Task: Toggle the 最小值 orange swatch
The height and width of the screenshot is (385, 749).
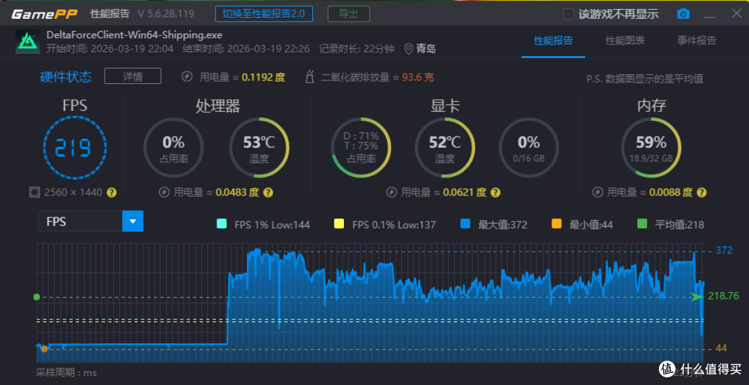Action: [556, 224]
